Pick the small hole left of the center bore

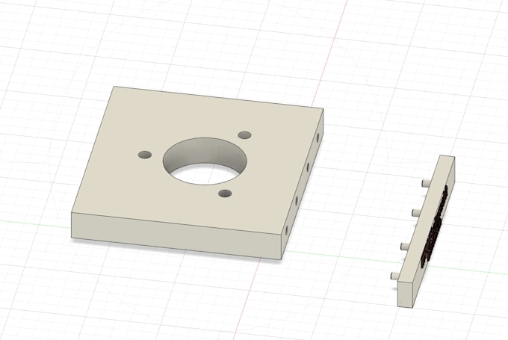(145, 155)
